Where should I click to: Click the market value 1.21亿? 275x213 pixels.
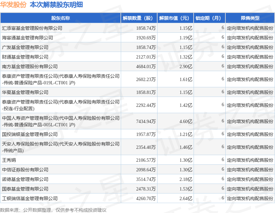point(186,134)
